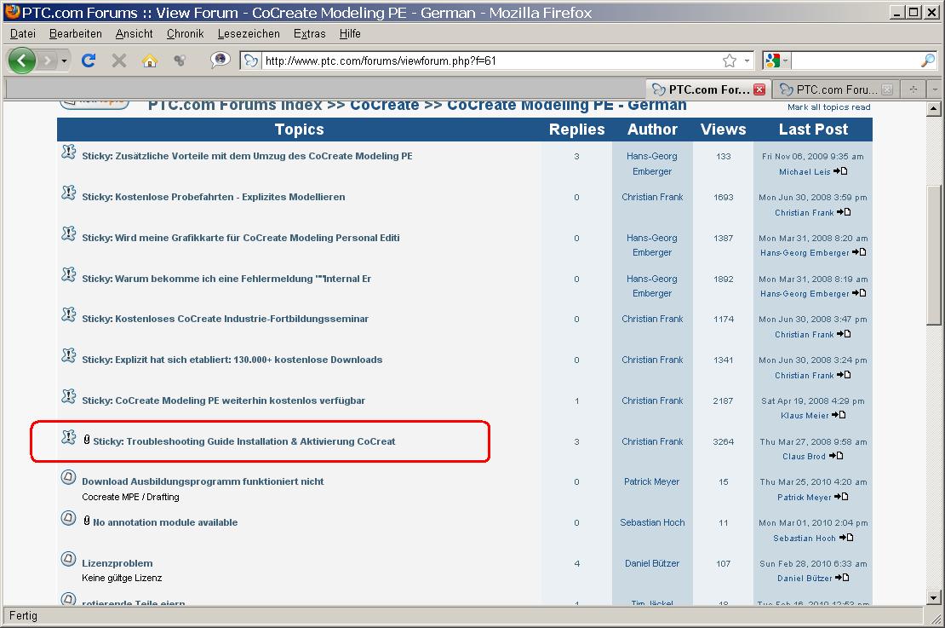The width and height of the screenshot is (945, 628).
Task: Open the Hilfe menu
Action: [x=350, y=34]
